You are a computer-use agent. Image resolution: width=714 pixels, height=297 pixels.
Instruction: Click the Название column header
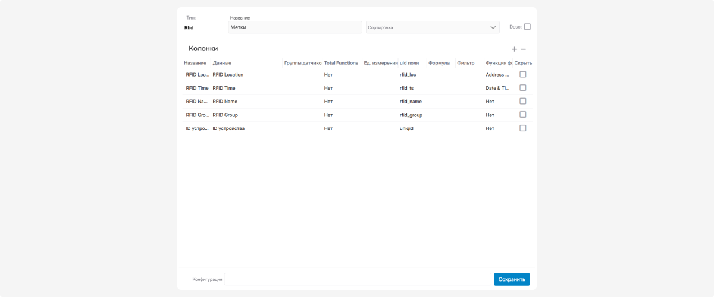tap(195, 63)
